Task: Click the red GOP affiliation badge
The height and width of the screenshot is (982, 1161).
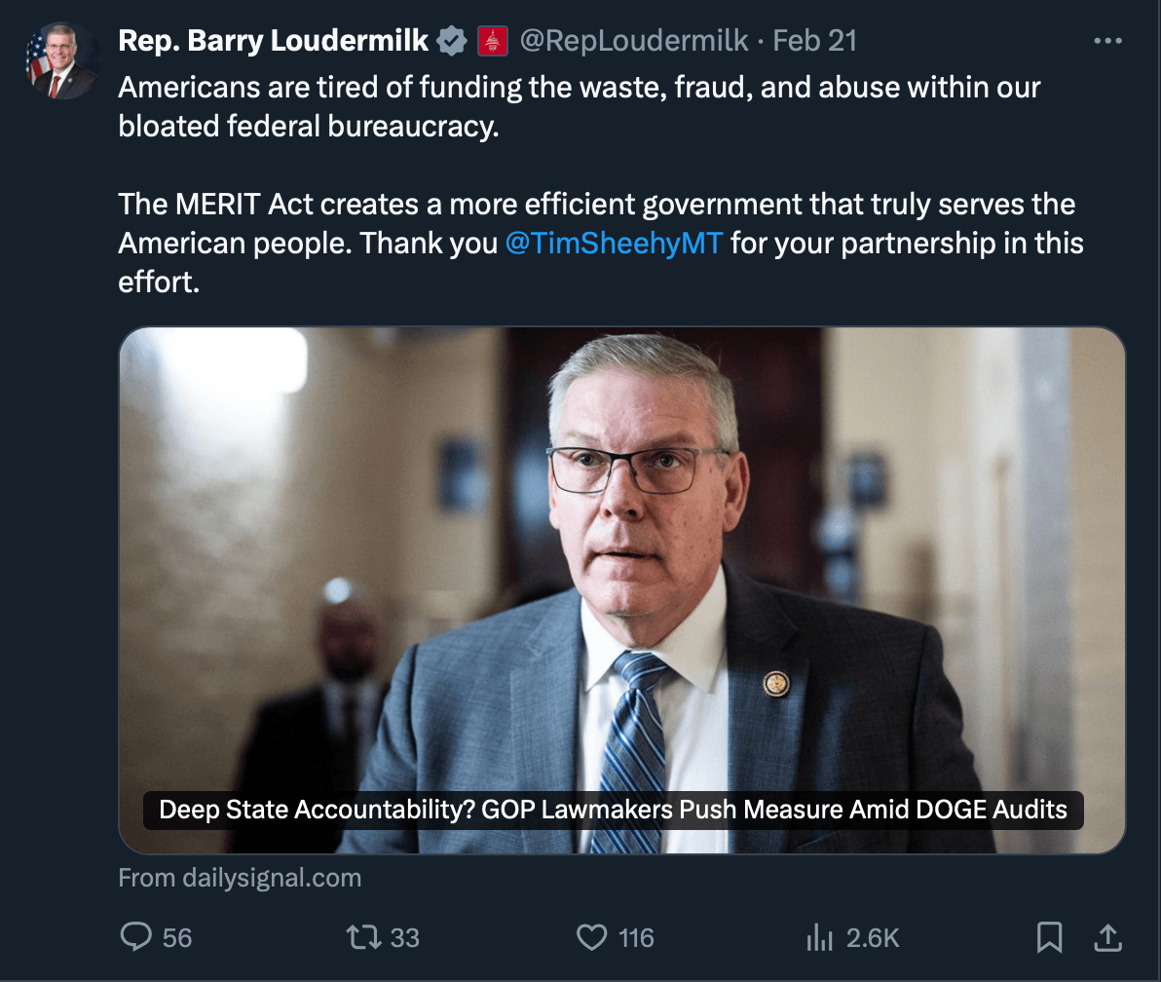Action: (x=491, y=41)
